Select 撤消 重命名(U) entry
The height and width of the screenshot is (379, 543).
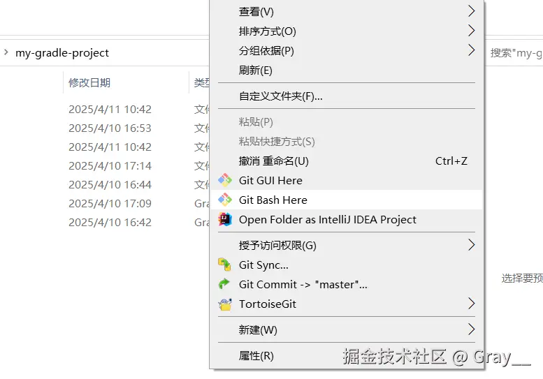(346, 161)
